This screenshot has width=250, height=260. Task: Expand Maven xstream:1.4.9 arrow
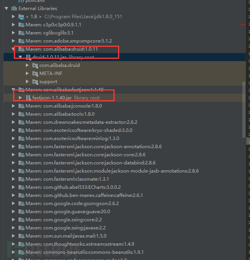click(14, 244)
